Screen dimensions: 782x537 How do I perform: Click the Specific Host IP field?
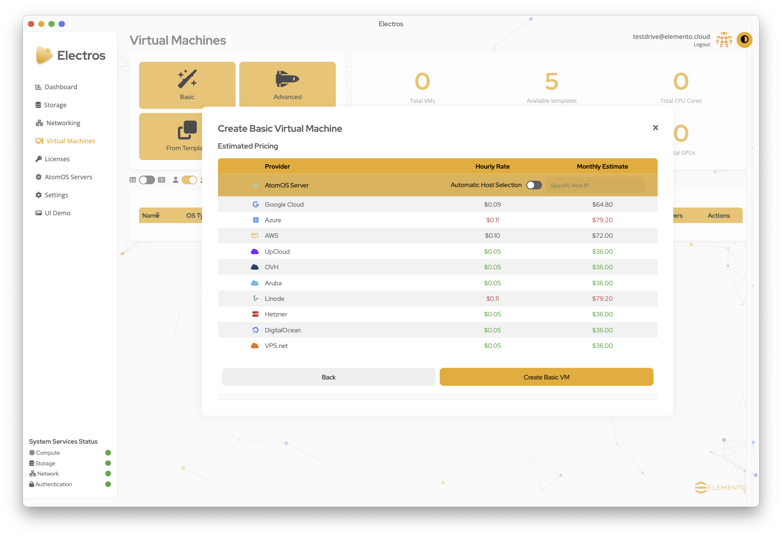click(x=595, y=185)
